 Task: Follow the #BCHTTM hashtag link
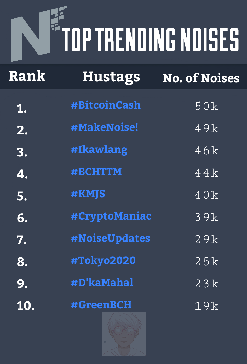96,172
